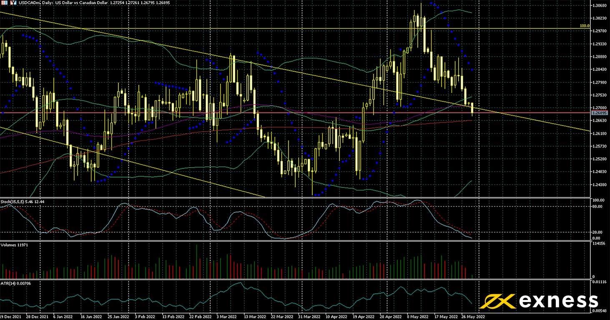The height and width of the screenshot is (320, 610).
Task: Click the 19 Dec 2021 date label
Action: point(11,317)
